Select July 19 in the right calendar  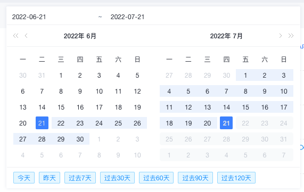[188, 123]
